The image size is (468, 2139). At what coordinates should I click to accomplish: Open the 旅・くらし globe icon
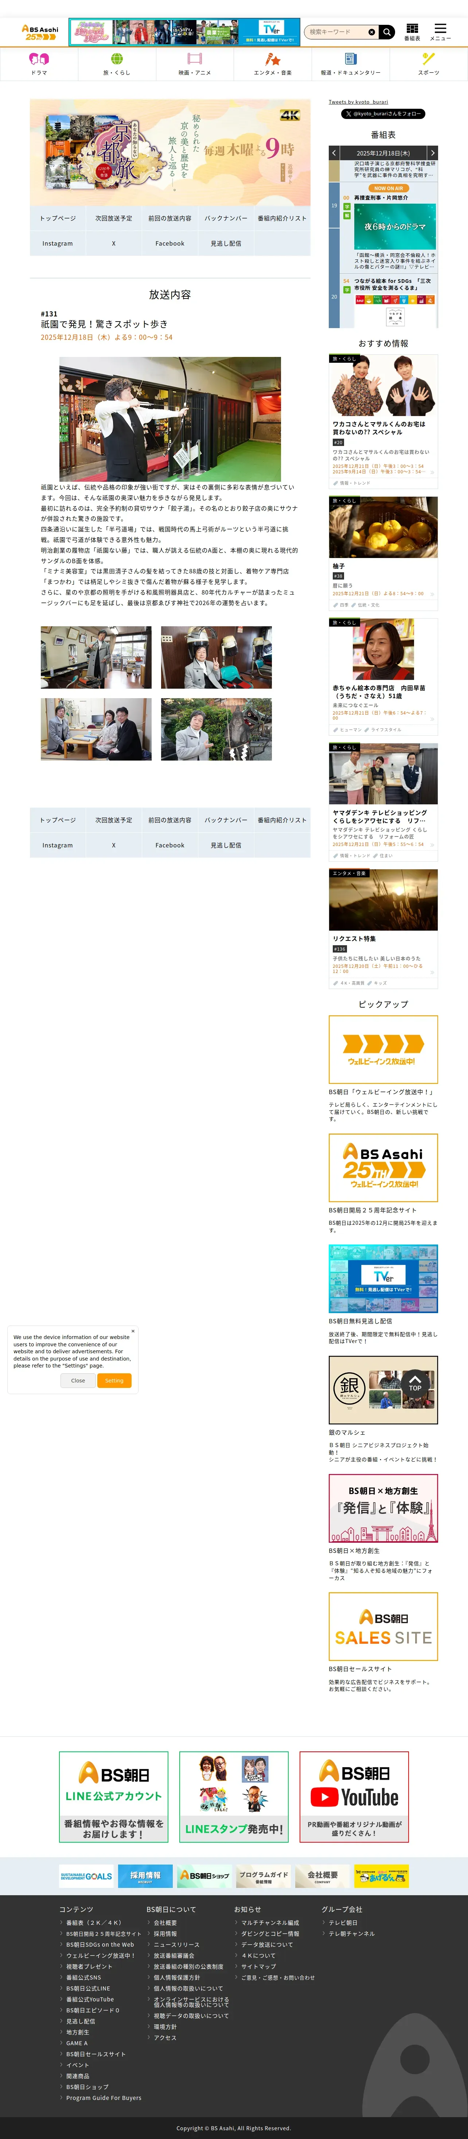pyautogui.click(x=117, y=59)
